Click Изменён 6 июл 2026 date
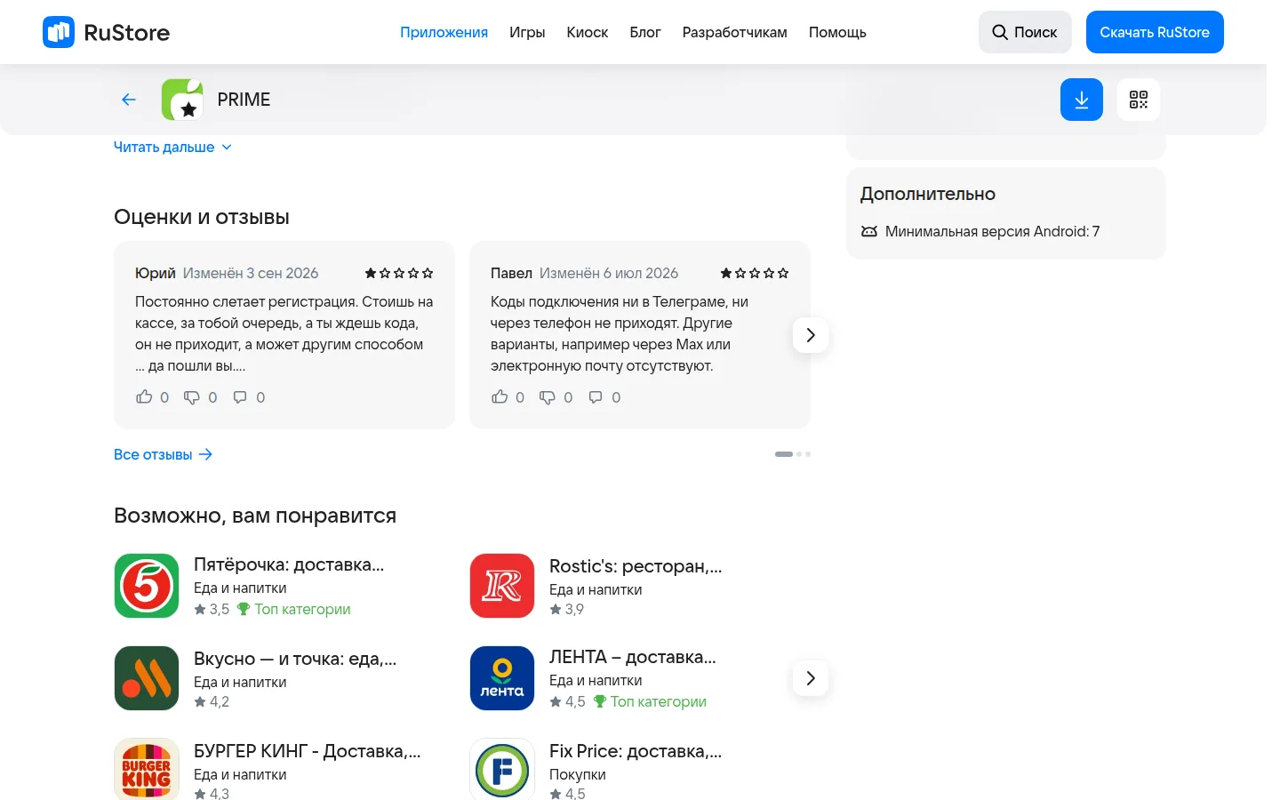1280x800 pixels. tap(609, 273)
